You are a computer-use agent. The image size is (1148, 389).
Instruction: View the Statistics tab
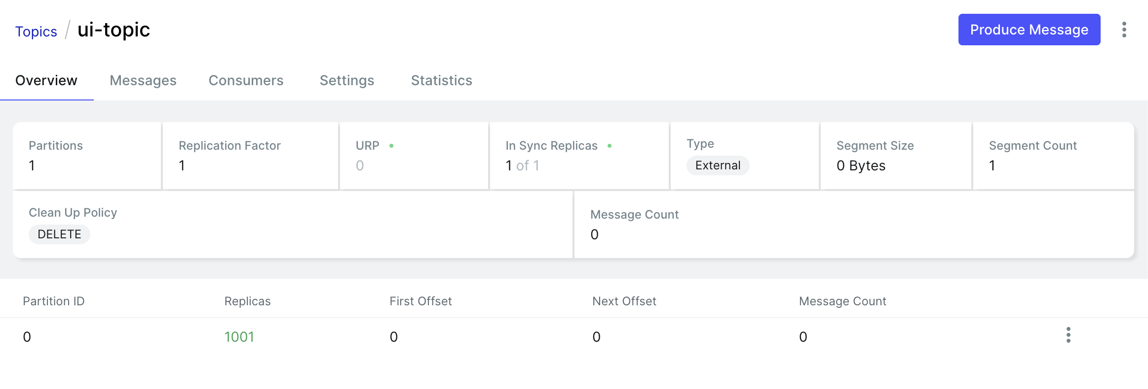pyautogui.click(x=442, y=80)
